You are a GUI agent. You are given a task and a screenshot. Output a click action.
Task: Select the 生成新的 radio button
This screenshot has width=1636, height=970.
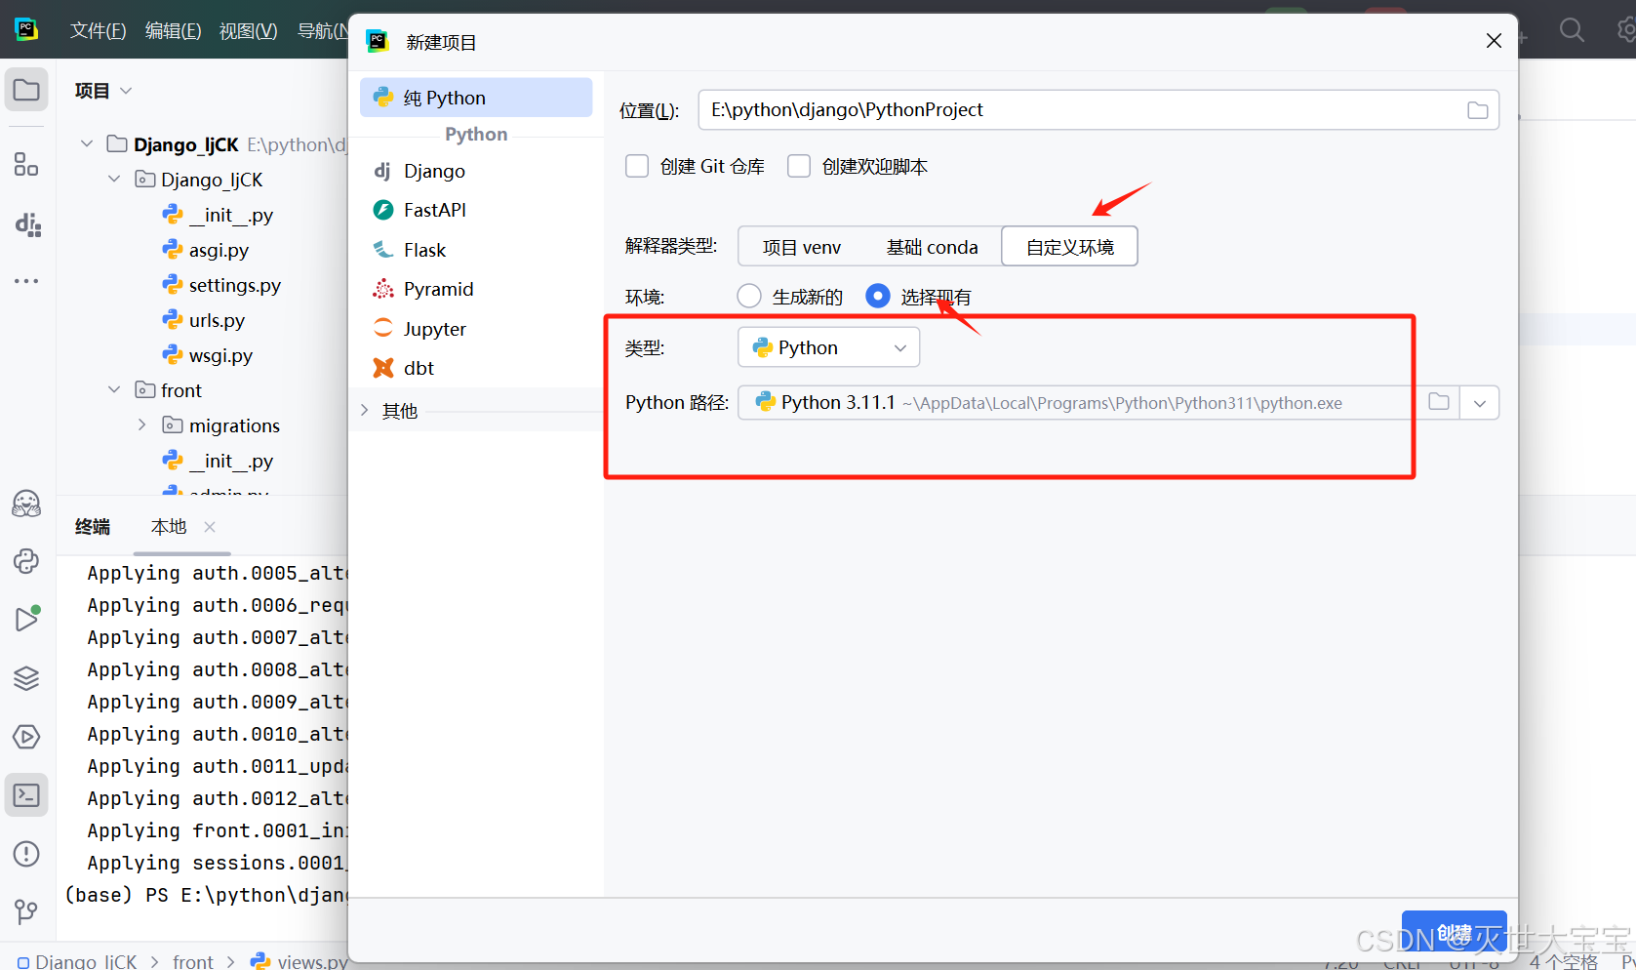[748, 296]
